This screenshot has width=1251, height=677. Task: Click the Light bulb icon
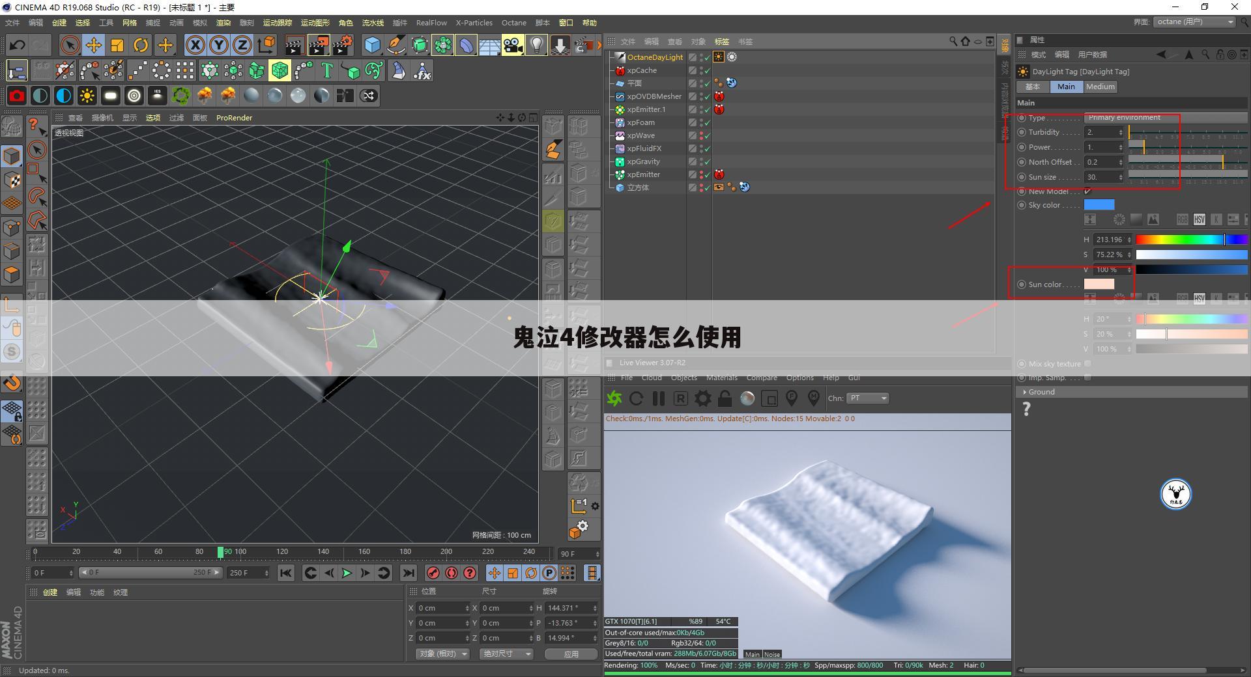click(536, 45)
